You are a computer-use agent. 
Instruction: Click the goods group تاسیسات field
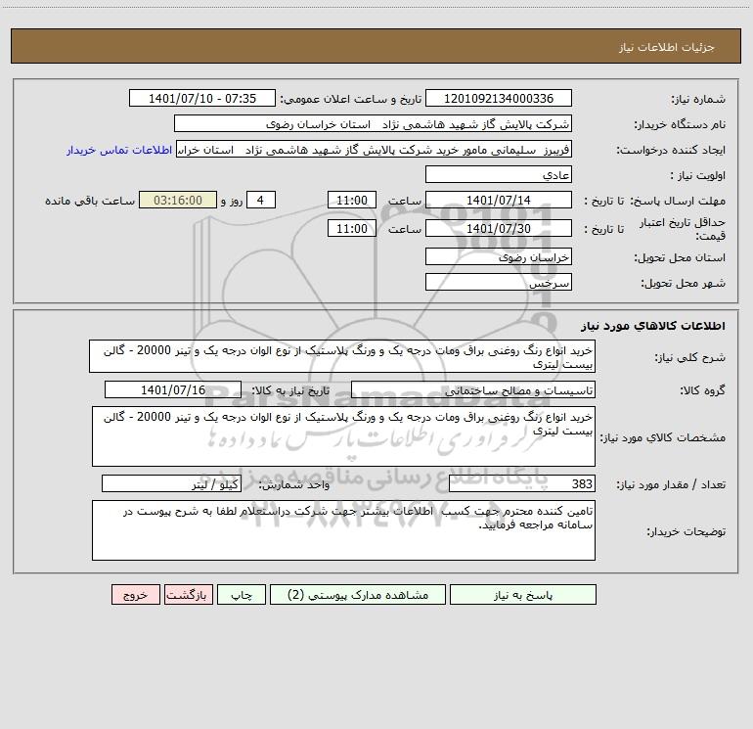click(x=473, y=389)
